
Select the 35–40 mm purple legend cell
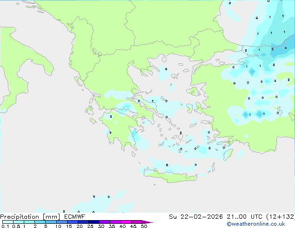click(x=115, y=222)
